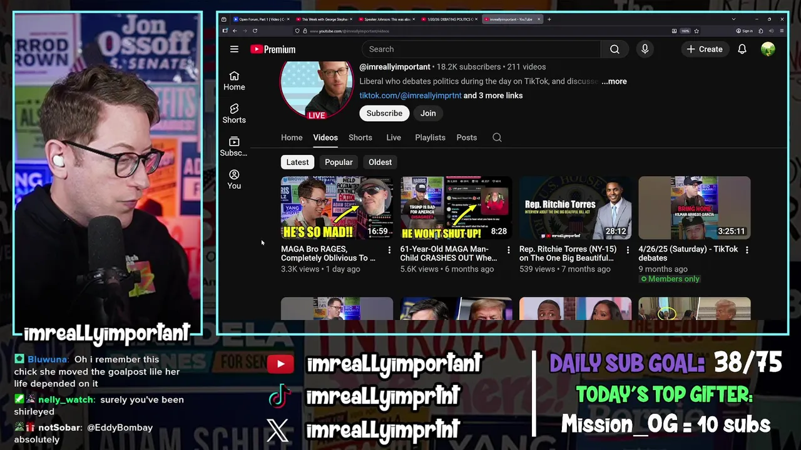Open browser application menu
The width and height of the screenshot is (801, 450).
[x=782, y=31]
